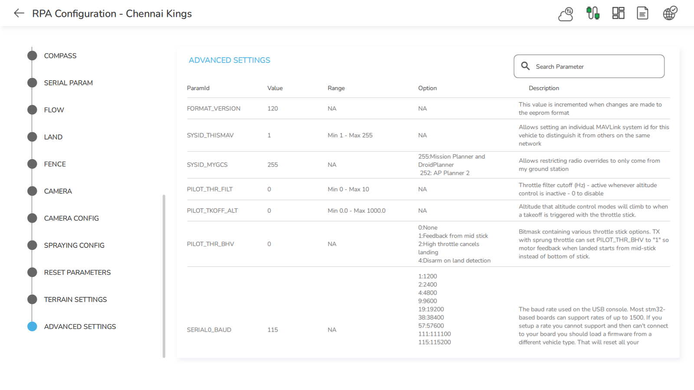
Task: Click the FORMAT_VERSION parameter name
Action: (213, 108)
